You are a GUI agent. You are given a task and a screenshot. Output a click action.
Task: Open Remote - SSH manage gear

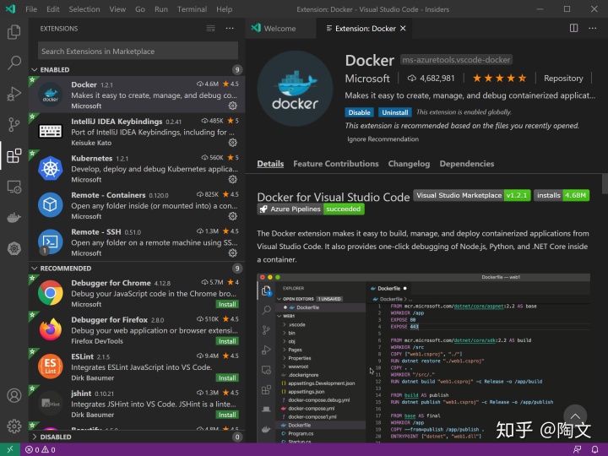tap(233, 252)
